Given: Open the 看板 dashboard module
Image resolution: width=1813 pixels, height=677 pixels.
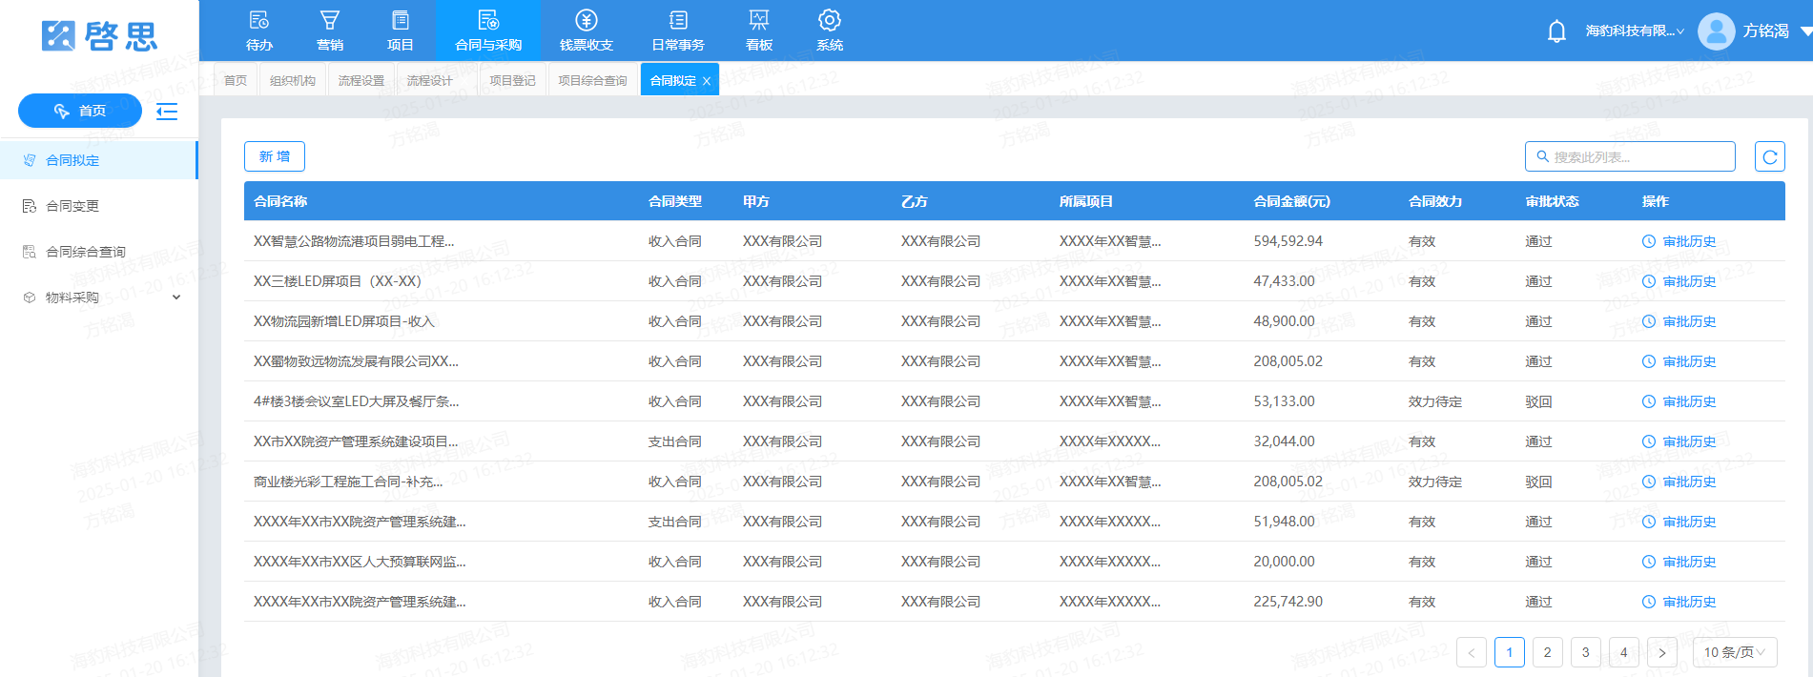Looking at the screenshot, I should pyautogui.click(x=759, y=31).
